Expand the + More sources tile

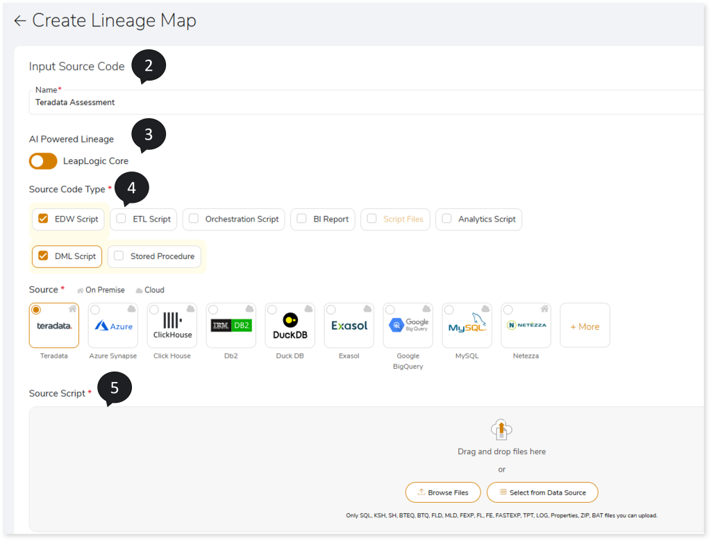pos(585,326)
